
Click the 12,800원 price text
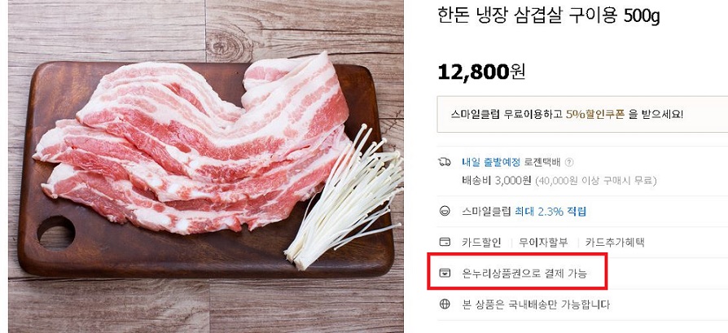click(x=481, y=72)
